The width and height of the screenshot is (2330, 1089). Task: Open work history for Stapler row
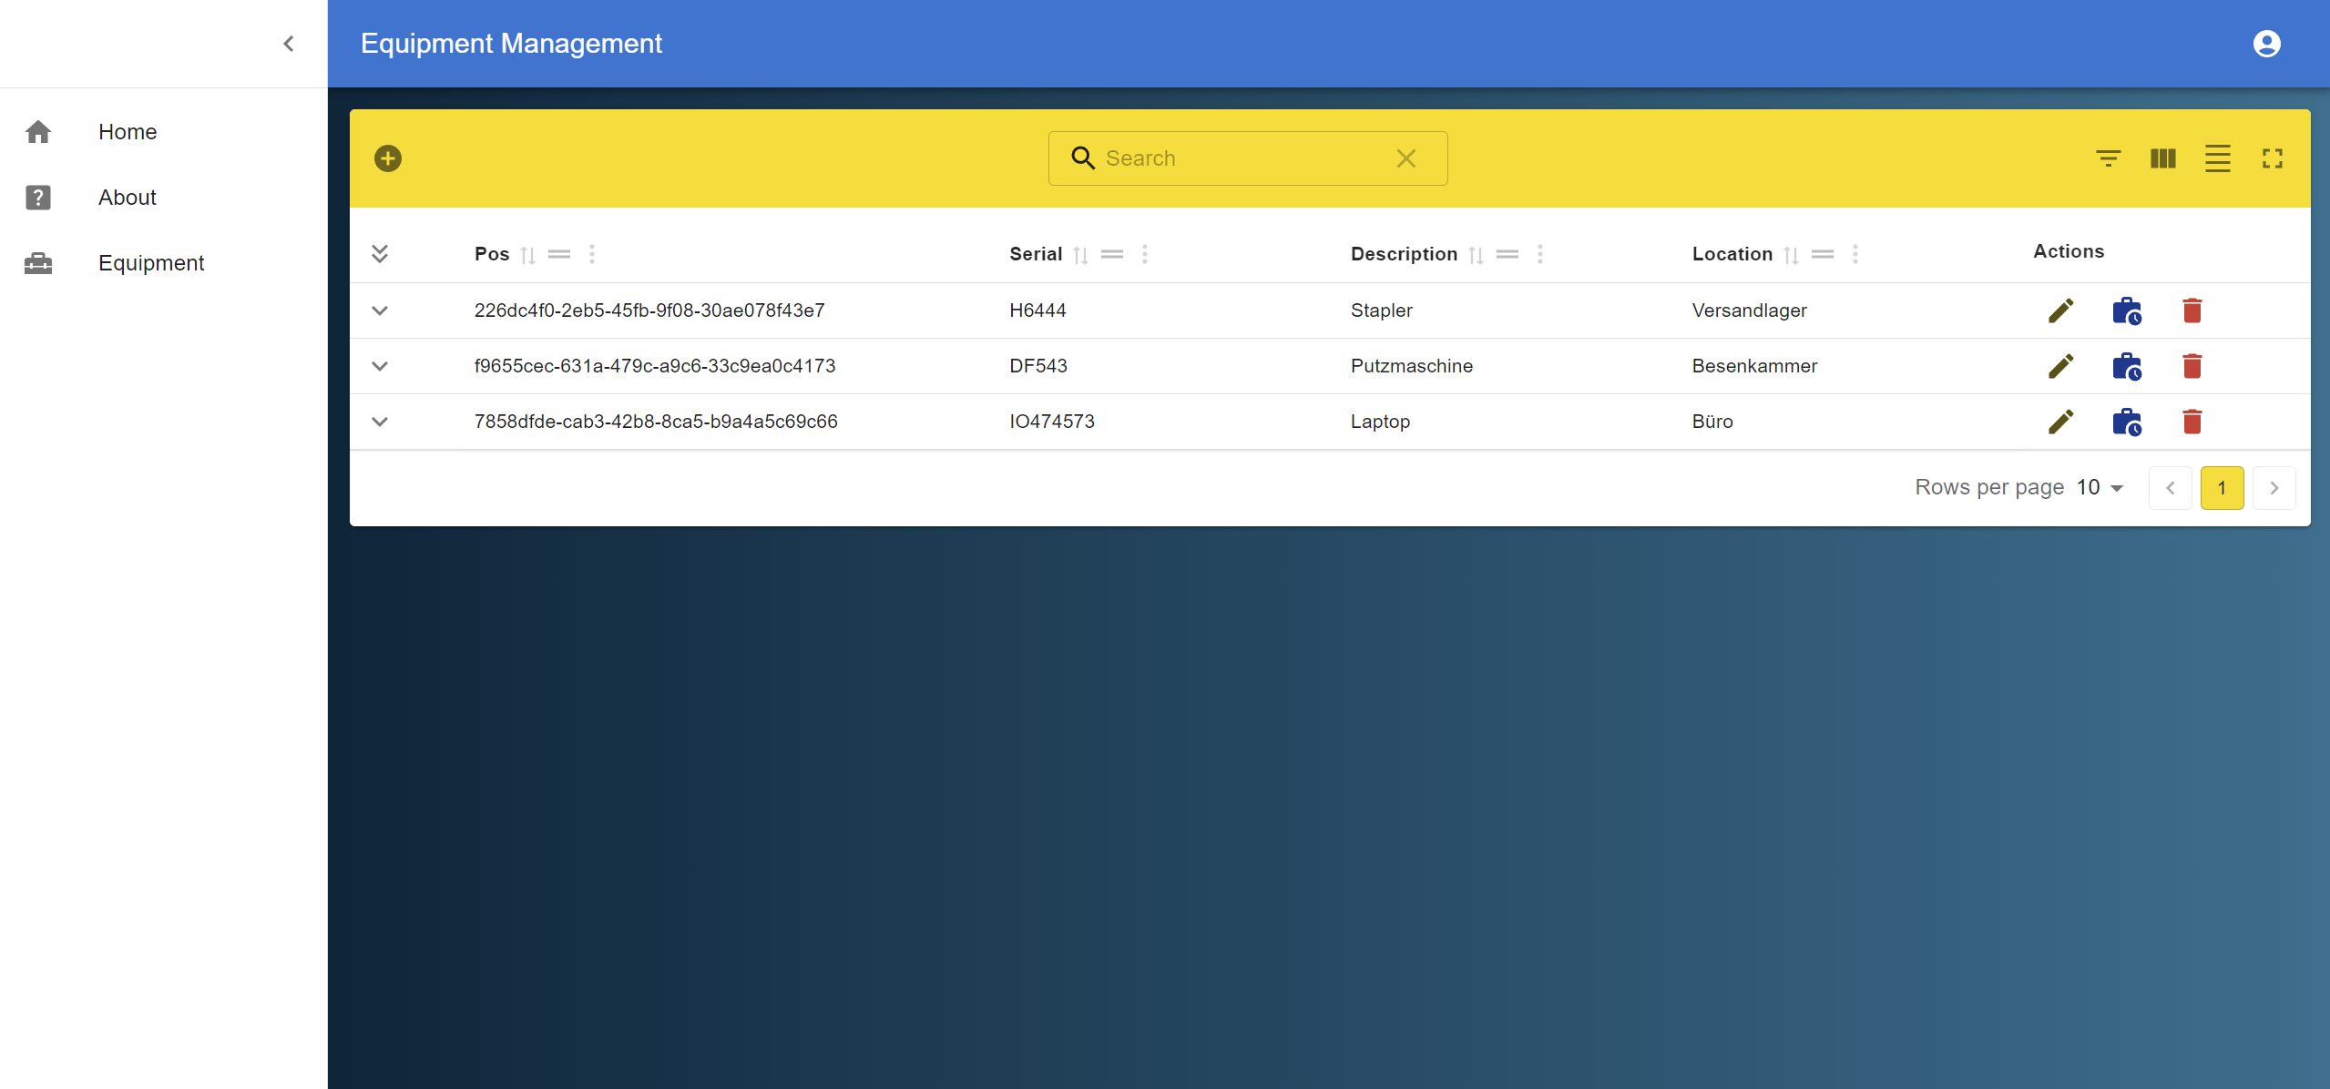tap(2127, 310)
